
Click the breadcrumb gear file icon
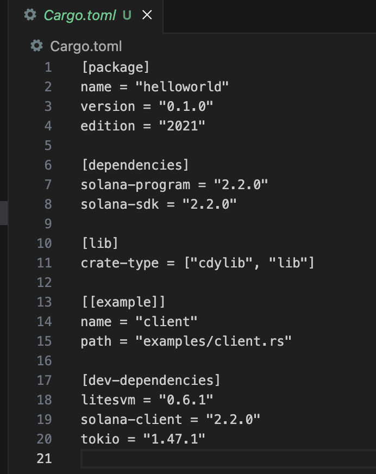coord(36,46)
